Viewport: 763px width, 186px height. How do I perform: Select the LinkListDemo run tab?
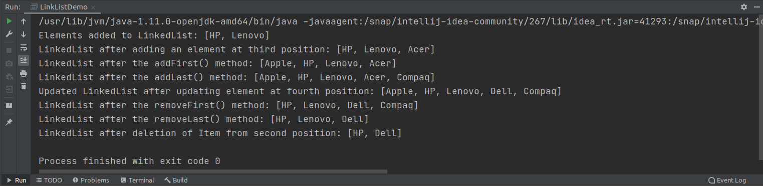coord(59,7)
